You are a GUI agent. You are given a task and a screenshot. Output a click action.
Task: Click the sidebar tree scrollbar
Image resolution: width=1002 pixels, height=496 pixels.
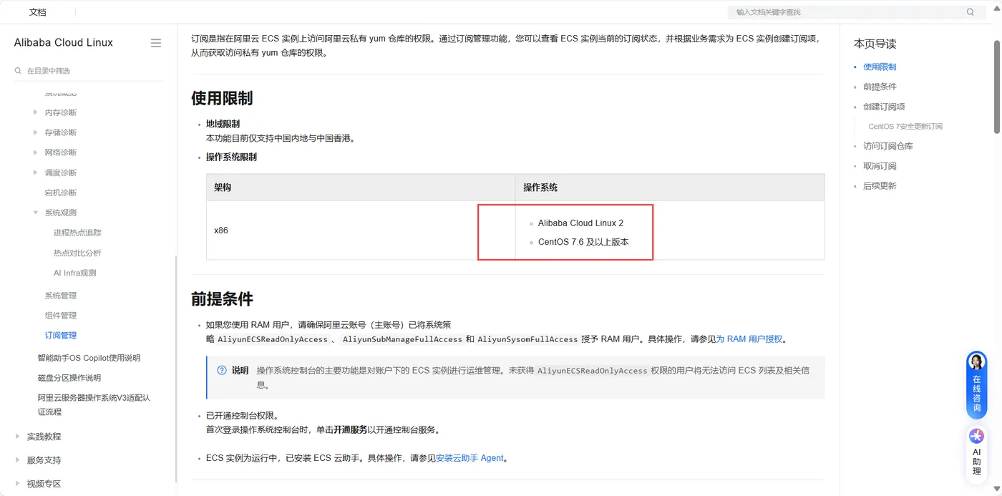coord(176,369)
